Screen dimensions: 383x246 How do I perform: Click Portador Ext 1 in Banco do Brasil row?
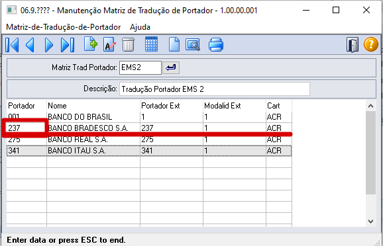click(x=172, y=117)
